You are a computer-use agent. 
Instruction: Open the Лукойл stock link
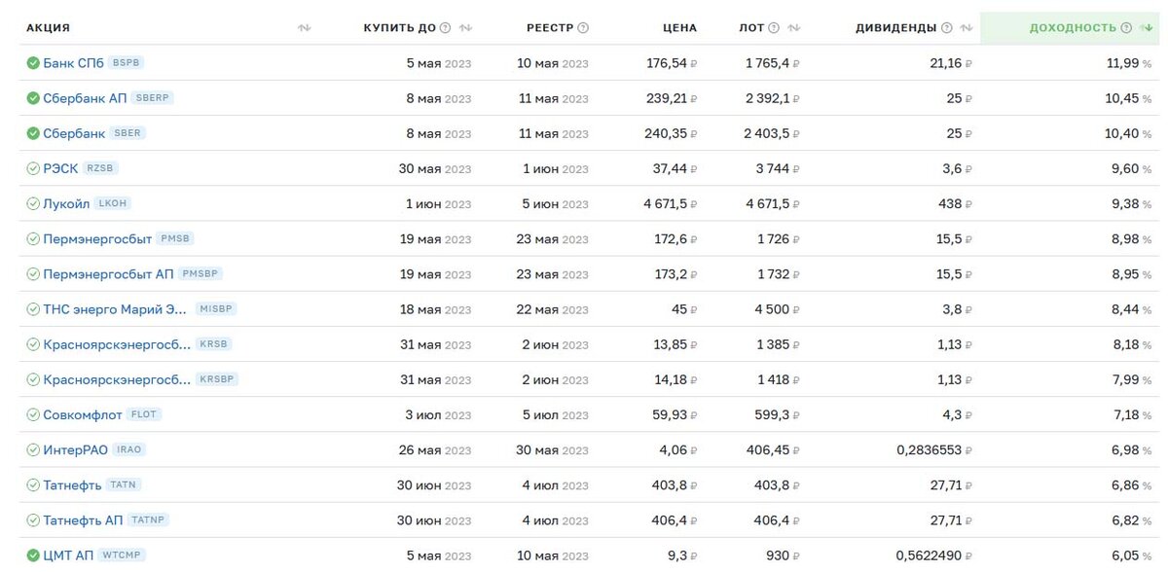pos(66,204)
